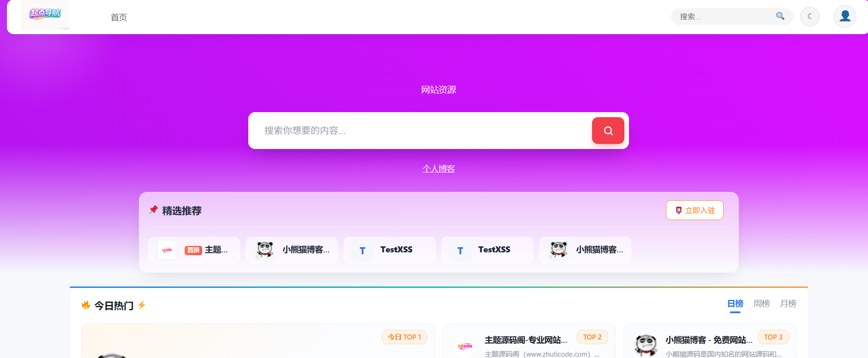Go to the 首页 nav item

[119, 18]
